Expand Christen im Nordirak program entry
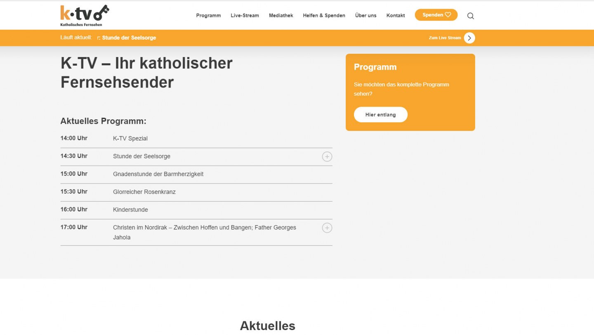 tap(327, 228)
